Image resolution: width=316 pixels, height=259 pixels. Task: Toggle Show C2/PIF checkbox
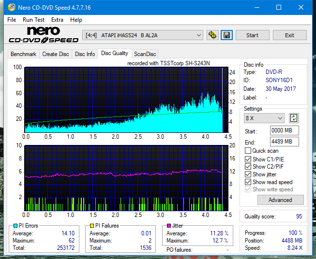click(x=248, y=166)
